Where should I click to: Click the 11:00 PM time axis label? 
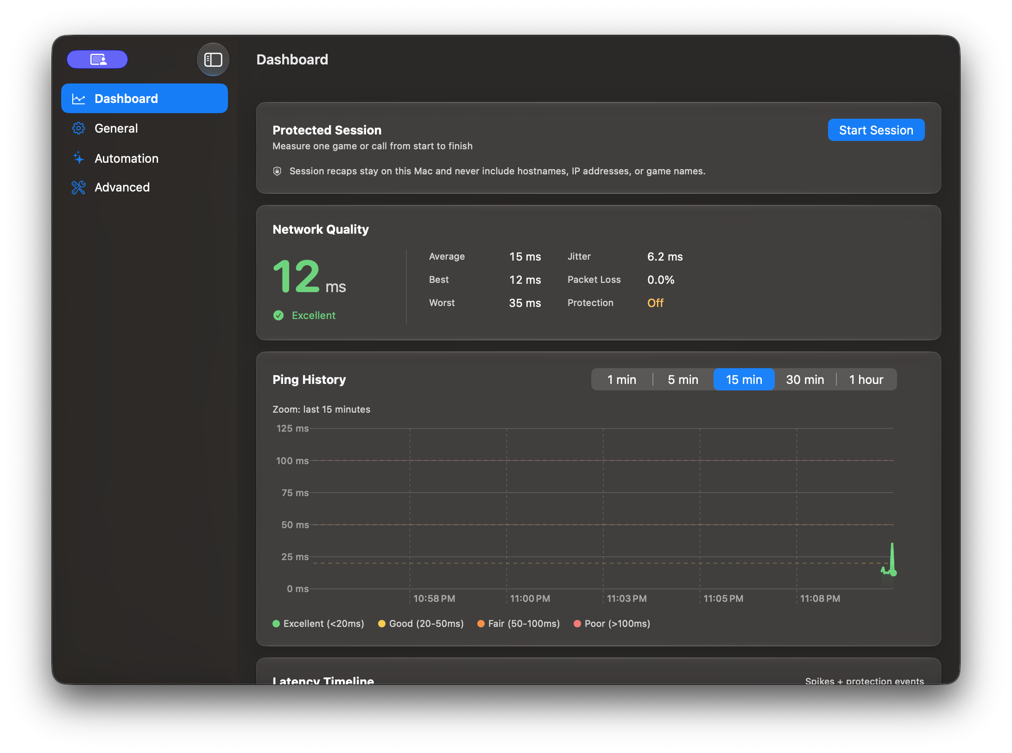click(x=530, y=599)
